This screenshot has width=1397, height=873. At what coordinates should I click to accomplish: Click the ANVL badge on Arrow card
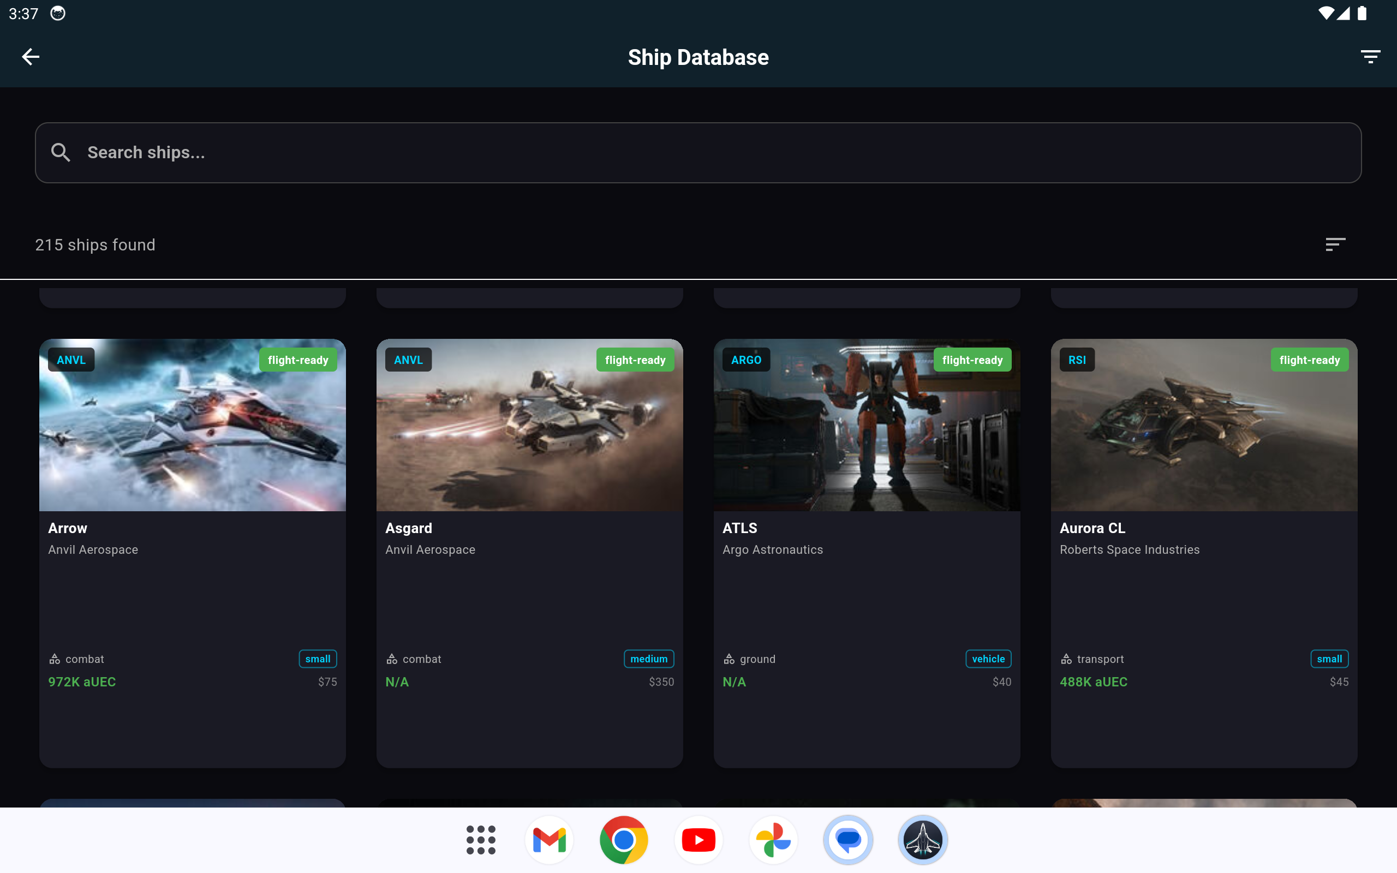point(71,360)
